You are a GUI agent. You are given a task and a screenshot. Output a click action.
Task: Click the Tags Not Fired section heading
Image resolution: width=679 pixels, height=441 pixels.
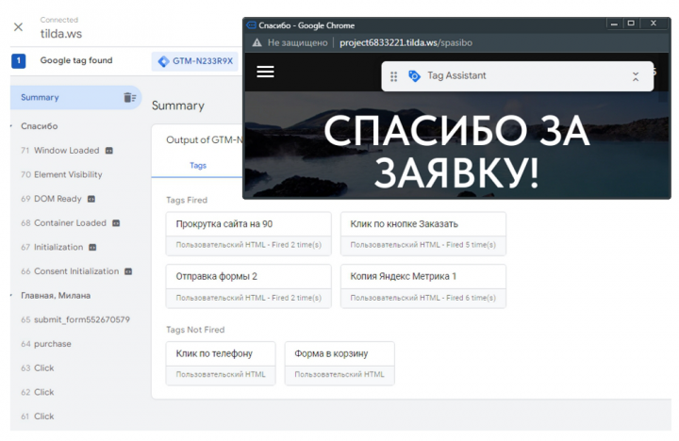(x=195, y=330)
